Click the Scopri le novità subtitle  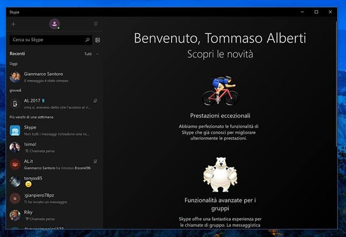220,54
